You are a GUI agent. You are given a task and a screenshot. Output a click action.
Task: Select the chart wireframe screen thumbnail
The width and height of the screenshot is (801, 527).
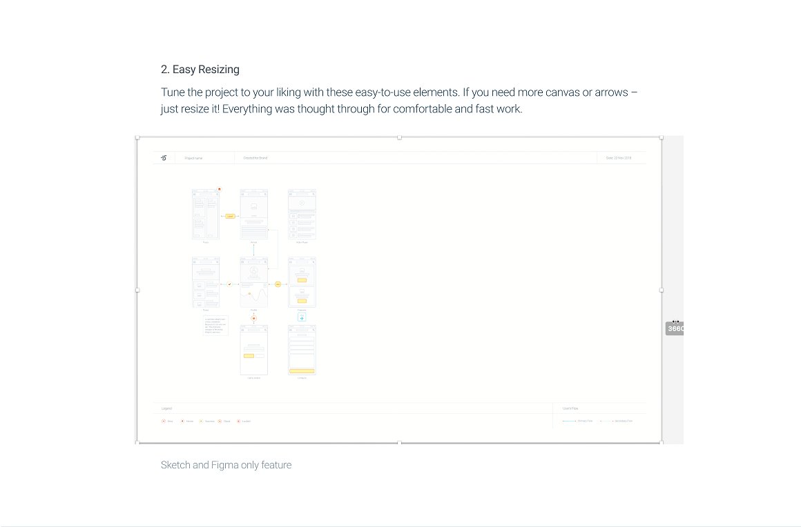(x=253, y=283)
